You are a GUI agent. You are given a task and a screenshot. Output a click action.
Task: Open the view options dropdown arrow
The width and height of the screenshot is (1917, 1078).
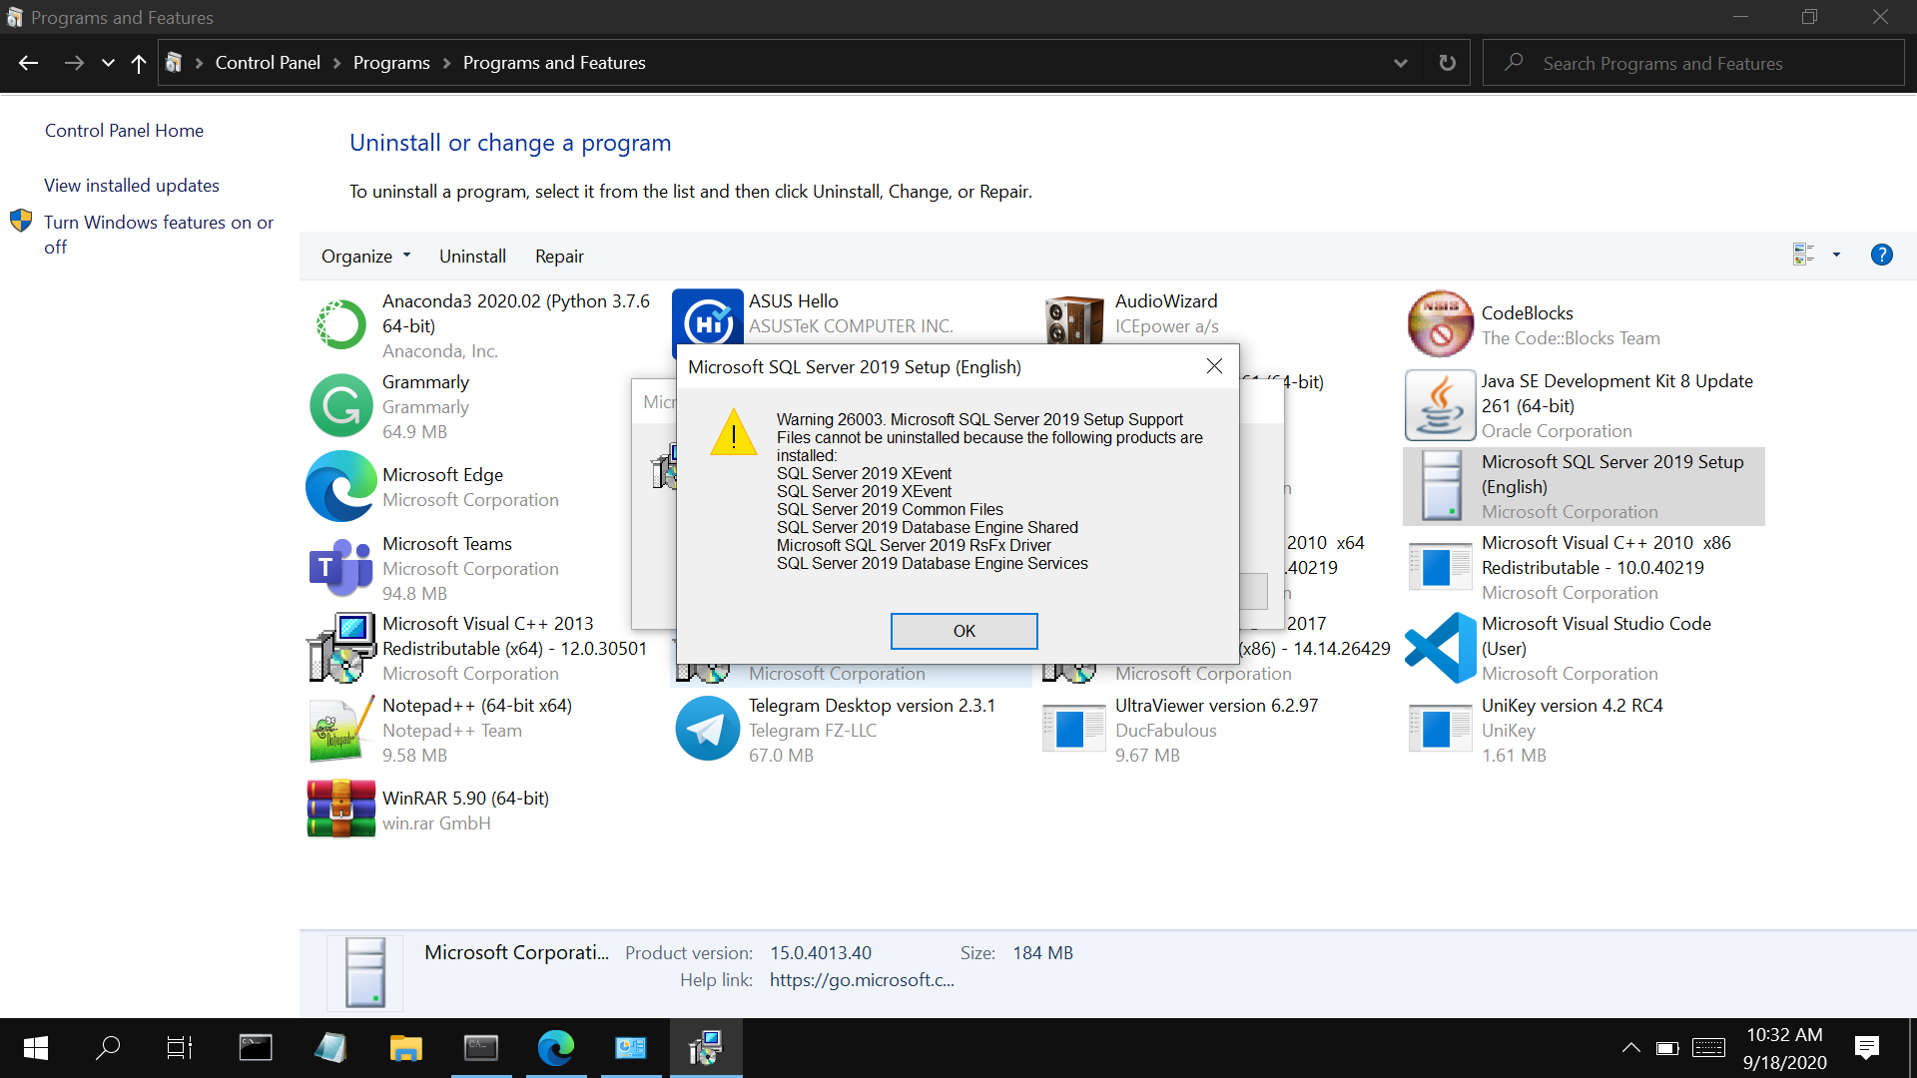[1836, 256]
